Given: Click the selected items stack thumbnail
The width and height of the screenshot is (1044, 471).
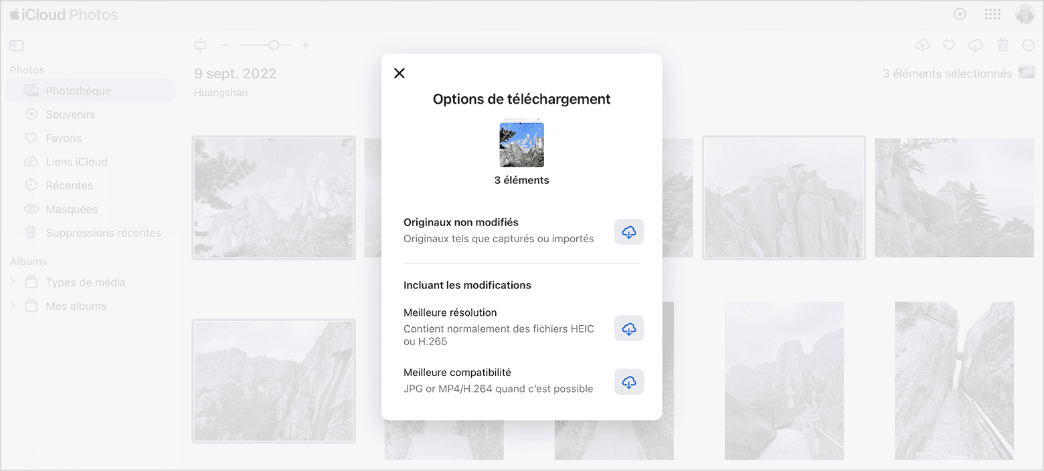Looking at the screenshot, I should [x=1026, y=72].
